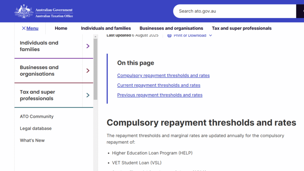Click Higher Education Loan Program (HELP) bullet
304x171 pixels.
152,153
